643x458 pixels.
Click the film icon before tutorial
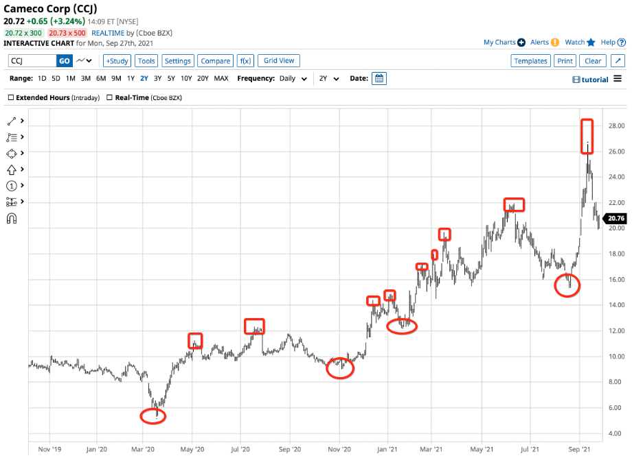(576, 80)
